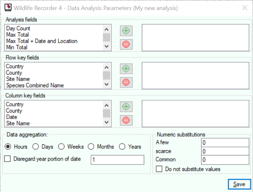Add selected field to Row key fields
This screenshot has width=253, height=192.
pos(126,69)
